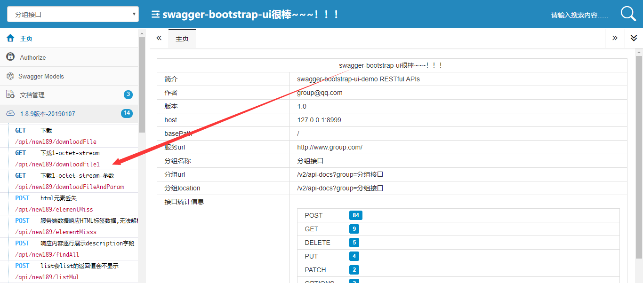Click the 1.8.9版本 count badge 14

127,113
